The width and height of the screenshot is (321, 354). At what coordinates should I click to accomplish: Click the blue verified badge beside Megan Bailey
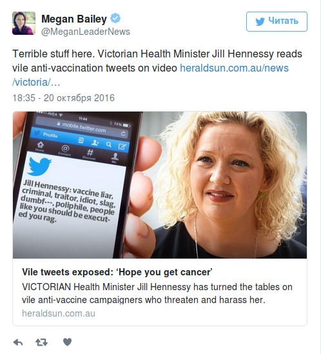click(115, 18)
